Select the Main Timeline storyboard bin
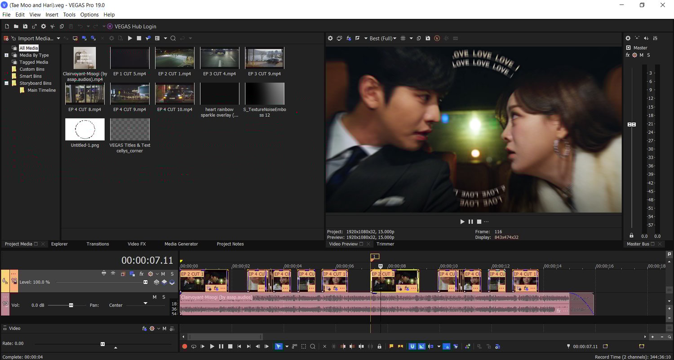Viewport: 674px width, 360px height. 42,90
